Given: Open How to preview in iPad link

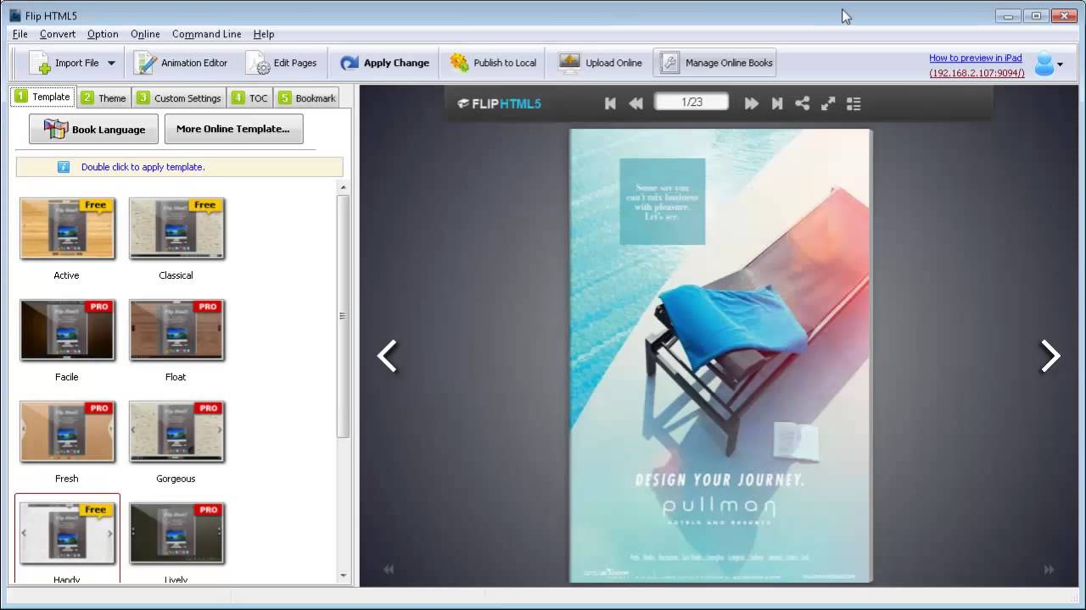Looking at the screenshot, I should (976, 58).
